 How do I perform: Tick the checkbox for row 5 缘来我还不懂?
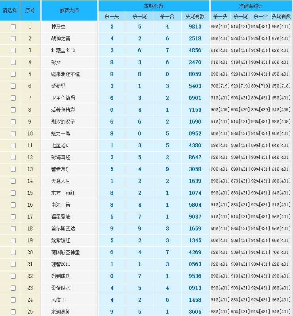point(13,74)
